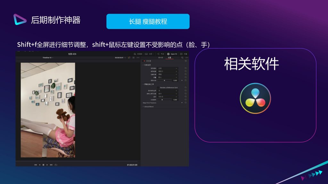Play the clip in reverse
The width and height of the screenshot is (328, 184).
click(x=39, y=165)
